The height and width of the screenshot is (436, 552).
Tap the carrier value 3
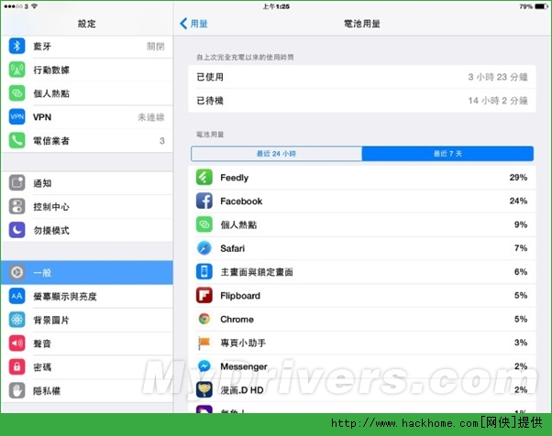[x=162, y=141]
